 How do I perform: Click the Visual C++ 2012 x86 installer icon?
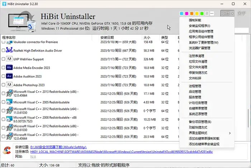9,128
